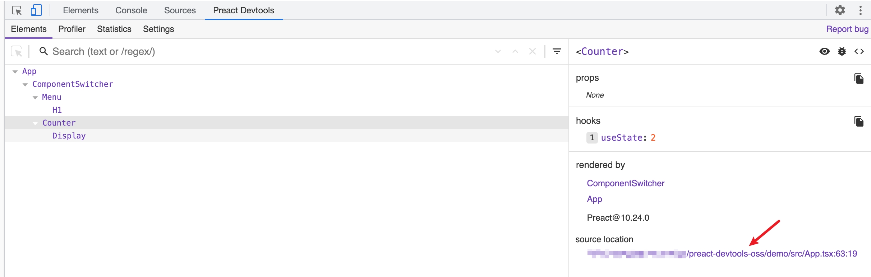Toggle the device toolbar icon
Image resolution: width=871 pixels, height=277 pixels.
pyautogui.click(x=36, y=10)
